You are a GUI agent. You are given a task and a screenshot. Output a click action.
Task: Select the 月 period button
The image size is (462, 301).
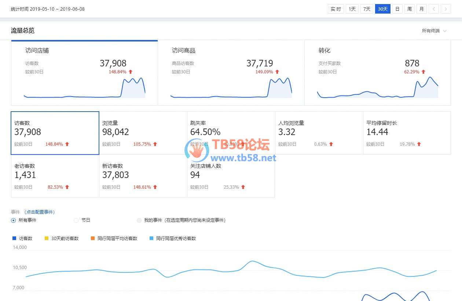pyautogui.click(x=422, y=9)
